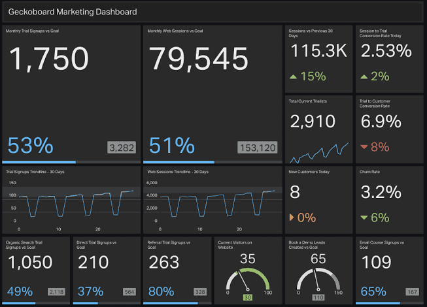The image size is (427, 307).
Task: Click the Web Sessions Trendline - 30 Days title
Action: 178,172
